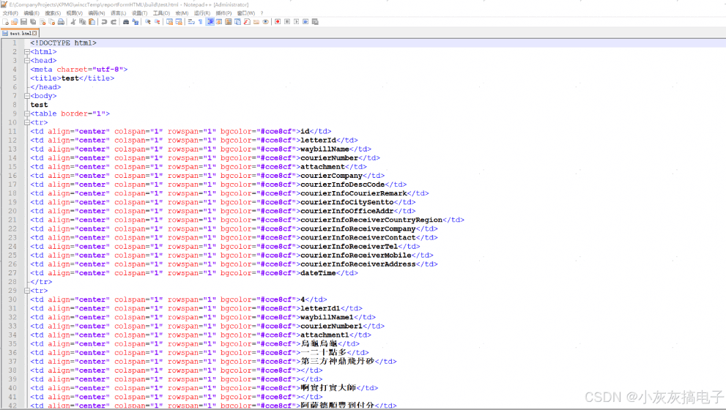Click the Paste clipboard icon
The height and width of the screenshot is (410, 726).
coord(92,22)
